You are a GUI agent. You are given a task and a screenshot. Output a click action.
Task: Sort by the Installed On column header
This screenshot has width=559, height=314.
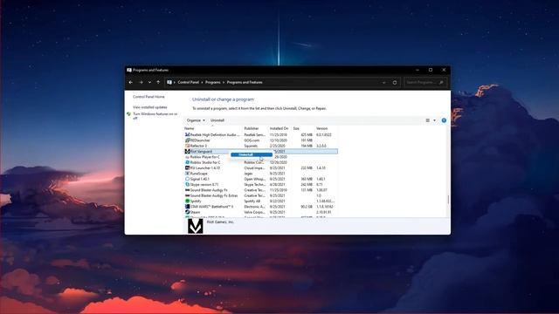pos(280,128)
